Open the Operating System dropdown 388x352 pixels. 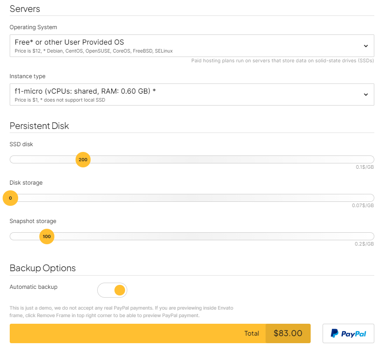click(x=192, y=46)
